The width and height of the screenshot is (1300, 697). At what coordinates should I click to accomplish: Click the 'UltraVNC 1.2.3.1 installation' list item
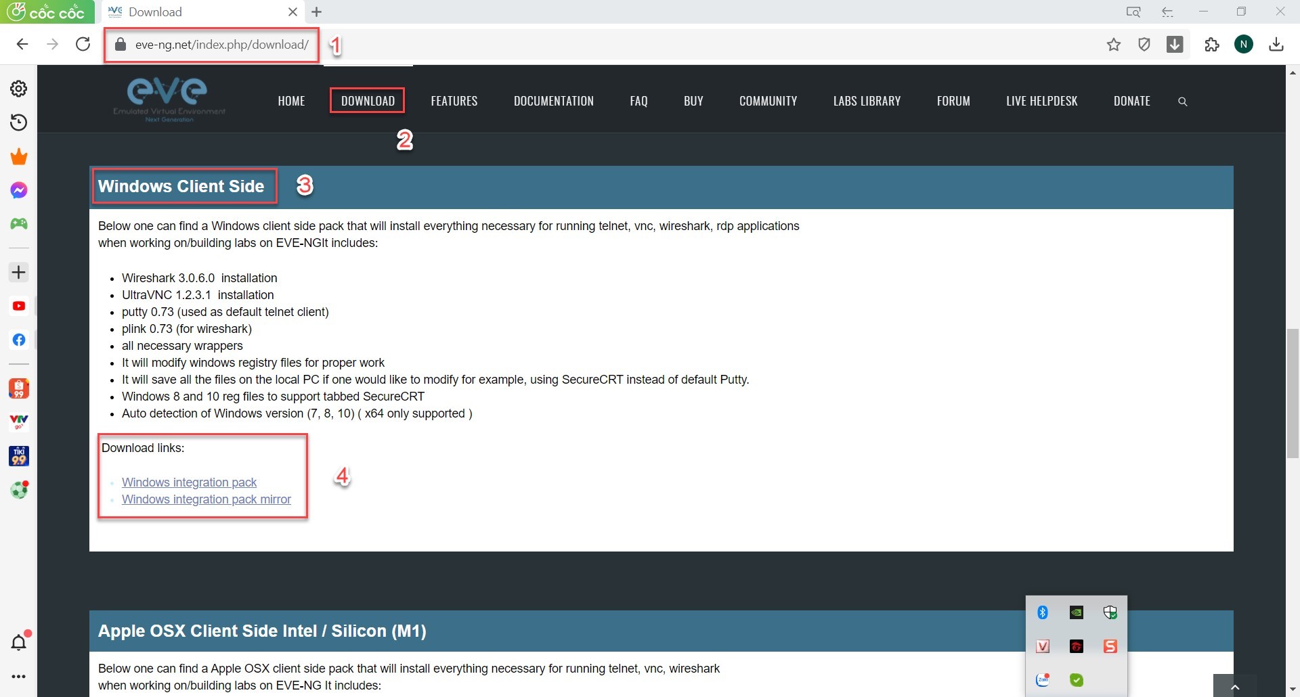coord(198,295)
